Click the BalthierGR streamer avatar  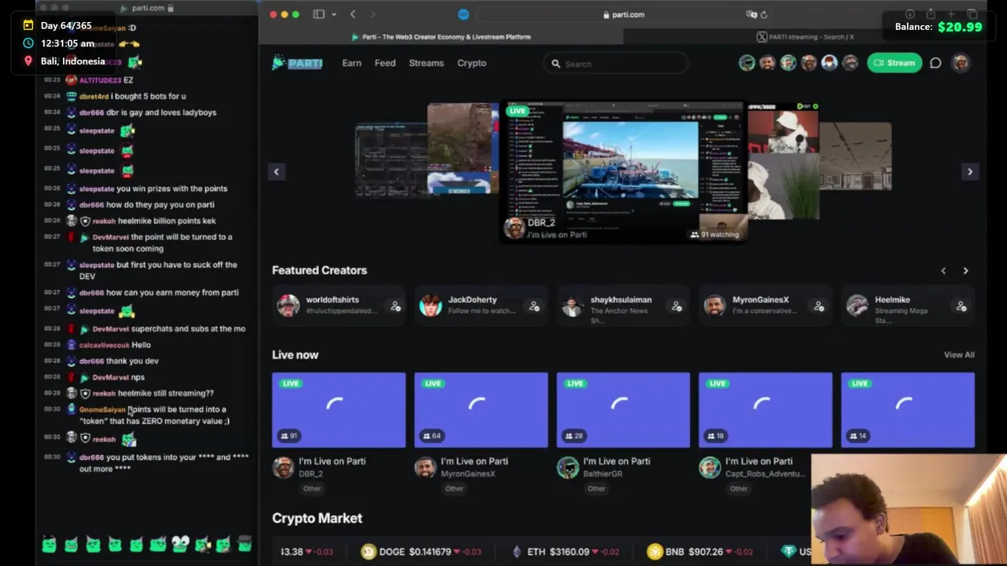point(567,467)
